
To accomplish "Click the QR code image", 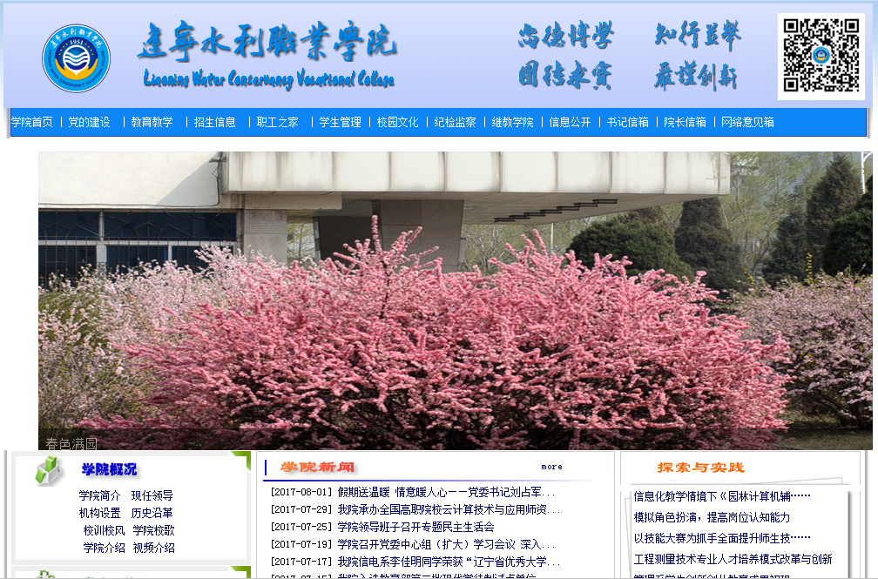I will (821, 57).
